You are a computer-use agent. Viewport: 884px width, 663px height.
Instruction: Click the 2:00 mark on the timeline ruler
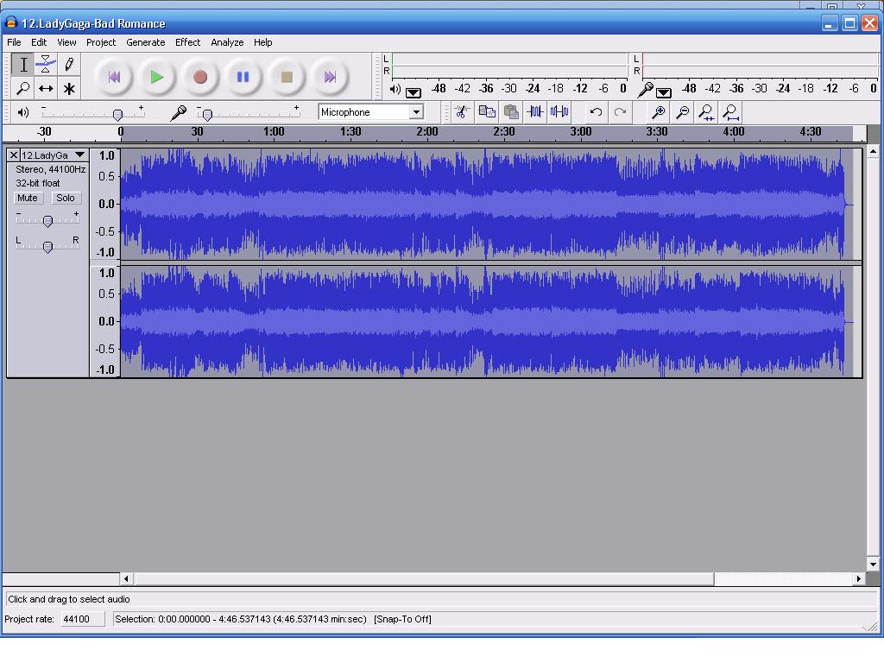[426, 132]
